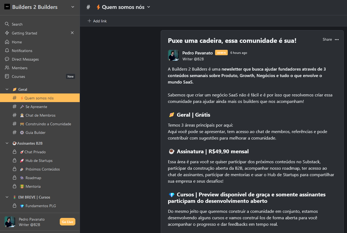The image size is (347, 233).
Task: Click the EM BREVE | Cursos label
Action: pos(34,197)
